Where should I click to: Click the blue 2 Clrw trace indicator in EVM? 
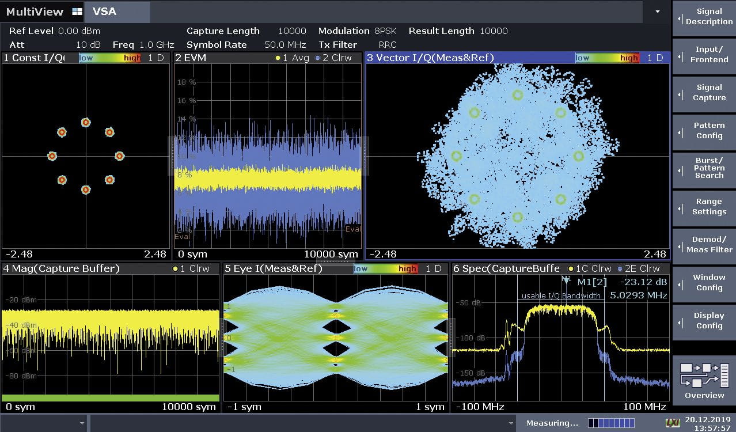pyautogui.click(x=317, y=58)
